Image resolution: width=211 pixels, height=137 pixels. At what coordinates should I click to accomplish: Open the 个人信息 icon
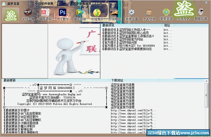(x=149, y=15)
